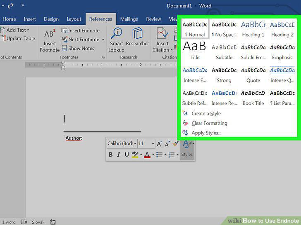Apply the Heading 1 style

253,29
